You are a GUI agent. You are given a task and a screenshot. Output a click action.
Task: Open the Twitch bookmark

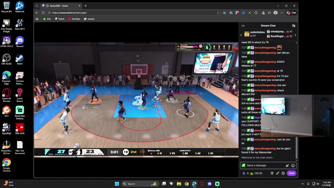pyautogui.click(x=59, y=19)
